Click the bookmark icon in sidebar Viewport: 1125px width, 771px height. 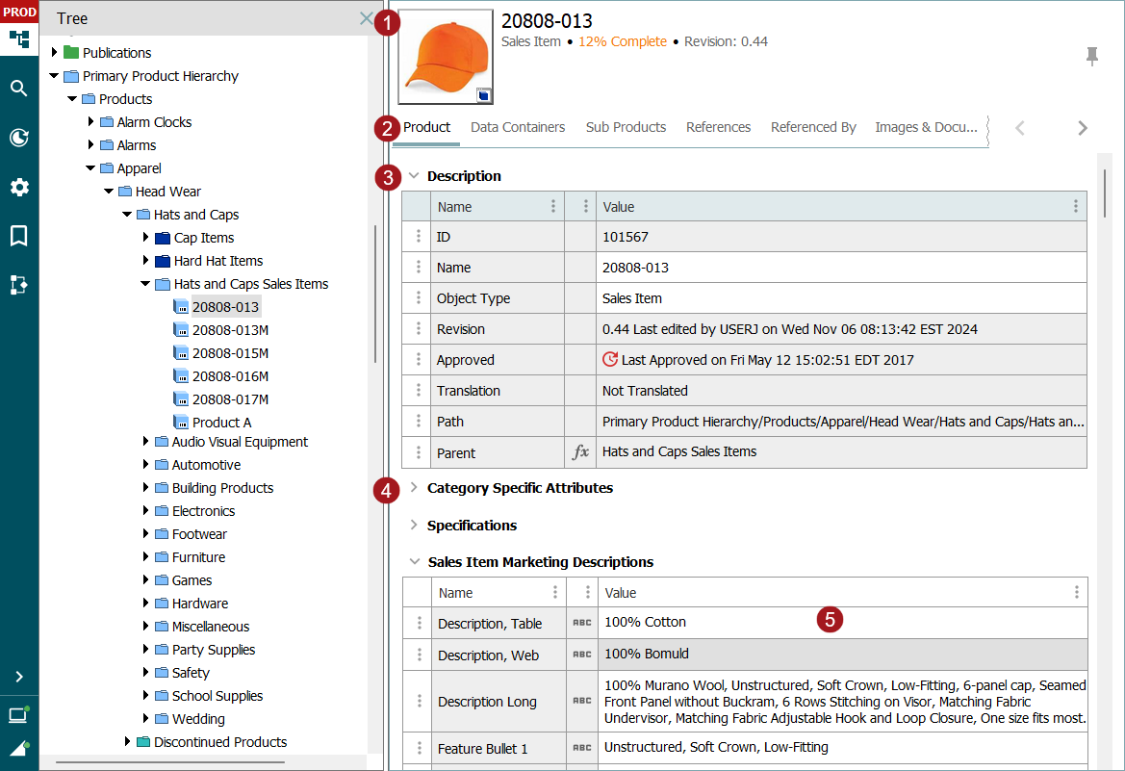(19, 236)
